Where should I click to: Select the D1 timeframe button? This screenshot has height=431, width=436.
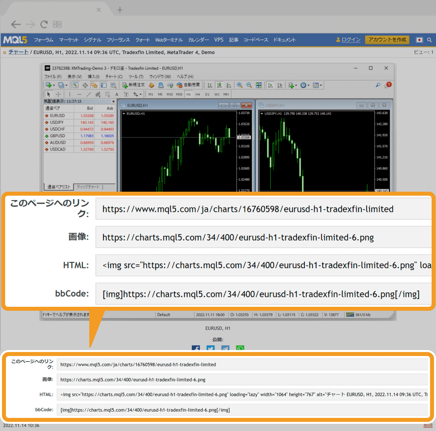pyautogui.click(x=207, y=94)
